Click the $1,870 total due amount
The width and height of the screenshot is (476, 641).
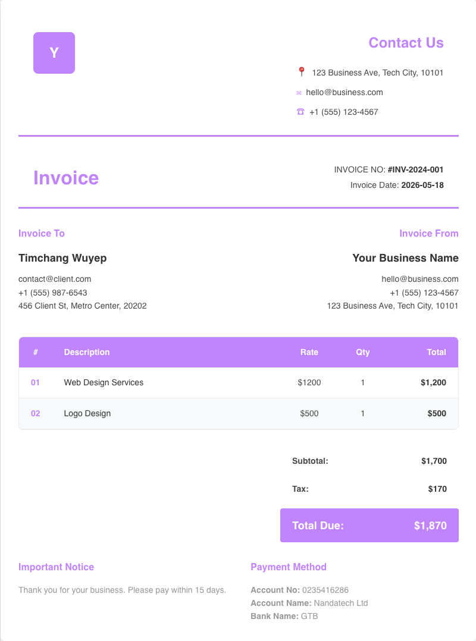[x=430, y=526]
